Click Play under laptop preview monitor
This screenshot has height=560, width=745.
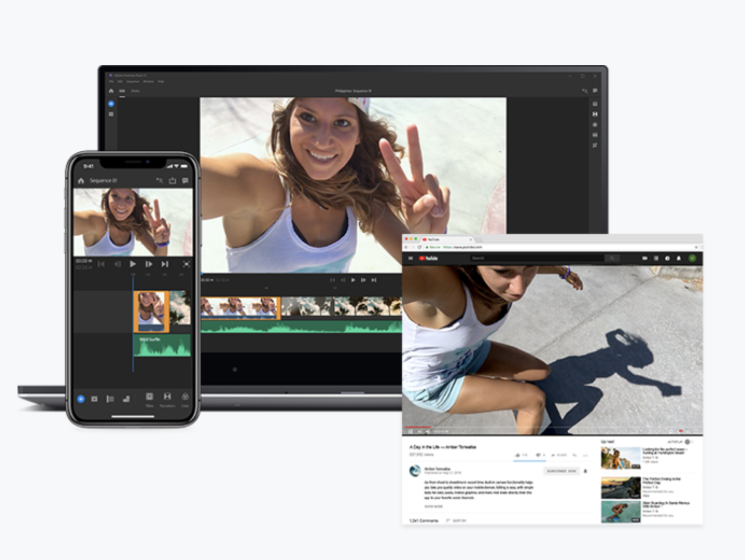pos(353,280)
